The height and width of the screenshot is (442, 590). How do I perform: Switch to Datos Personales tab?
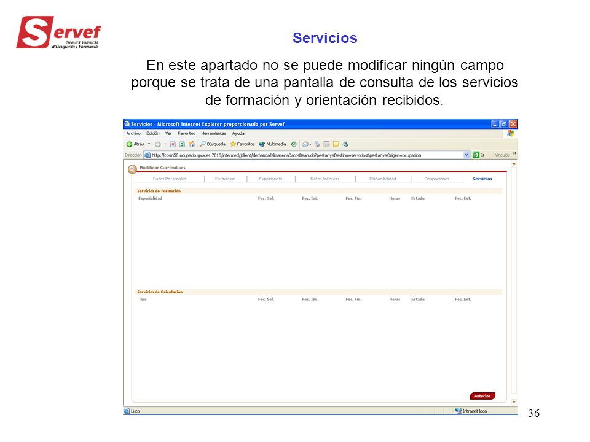170,179
